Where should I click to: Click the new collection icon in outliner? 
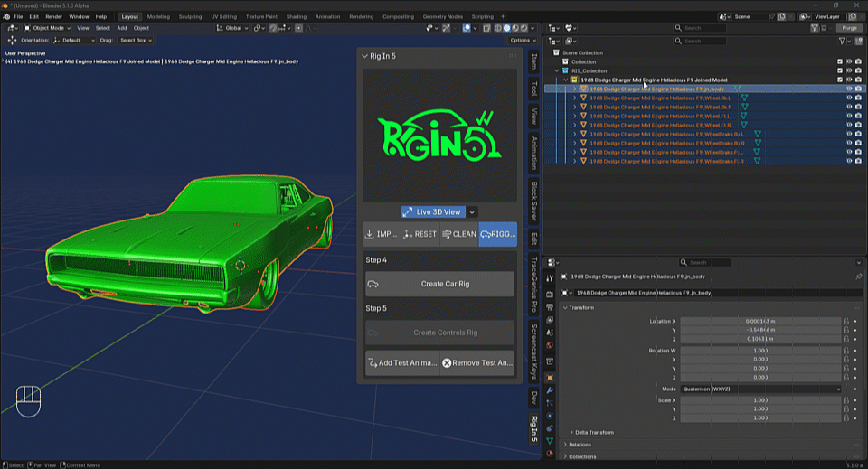click(x=859, y=41)
